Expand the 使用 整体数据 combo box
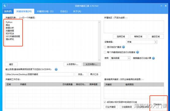 click(120, 58)
